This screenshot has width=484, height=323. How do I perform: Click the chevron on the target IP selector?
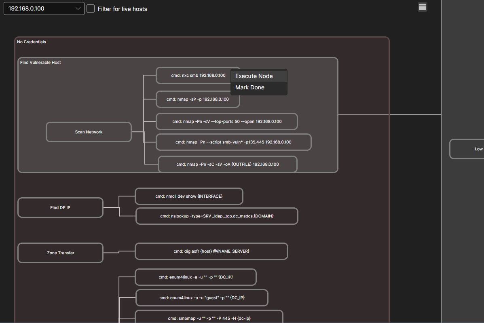tap(78, 8)
